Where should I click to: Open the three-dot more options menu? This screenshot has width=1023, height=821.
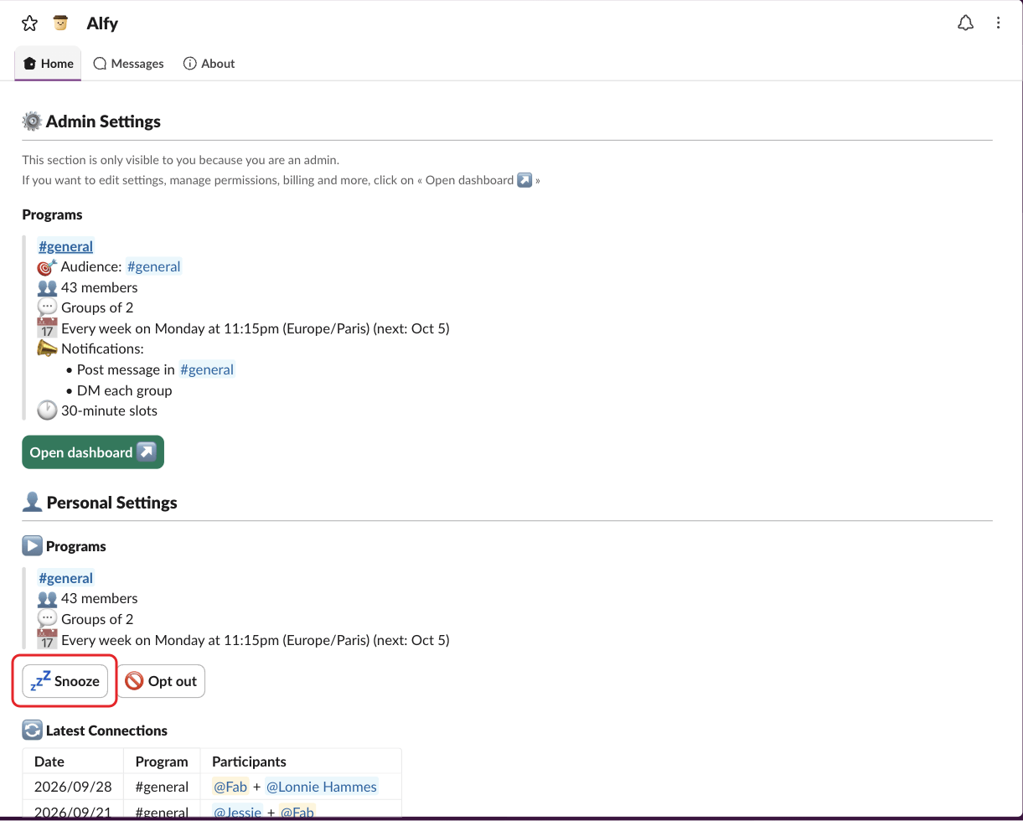click(x=998, y=23)
